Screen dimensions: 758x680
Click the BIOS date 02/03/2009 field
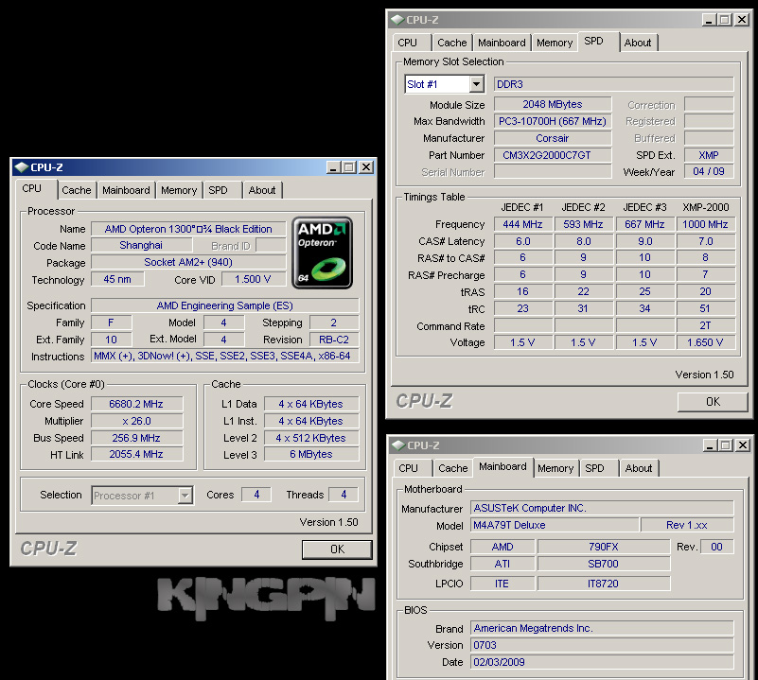[602, 662]
